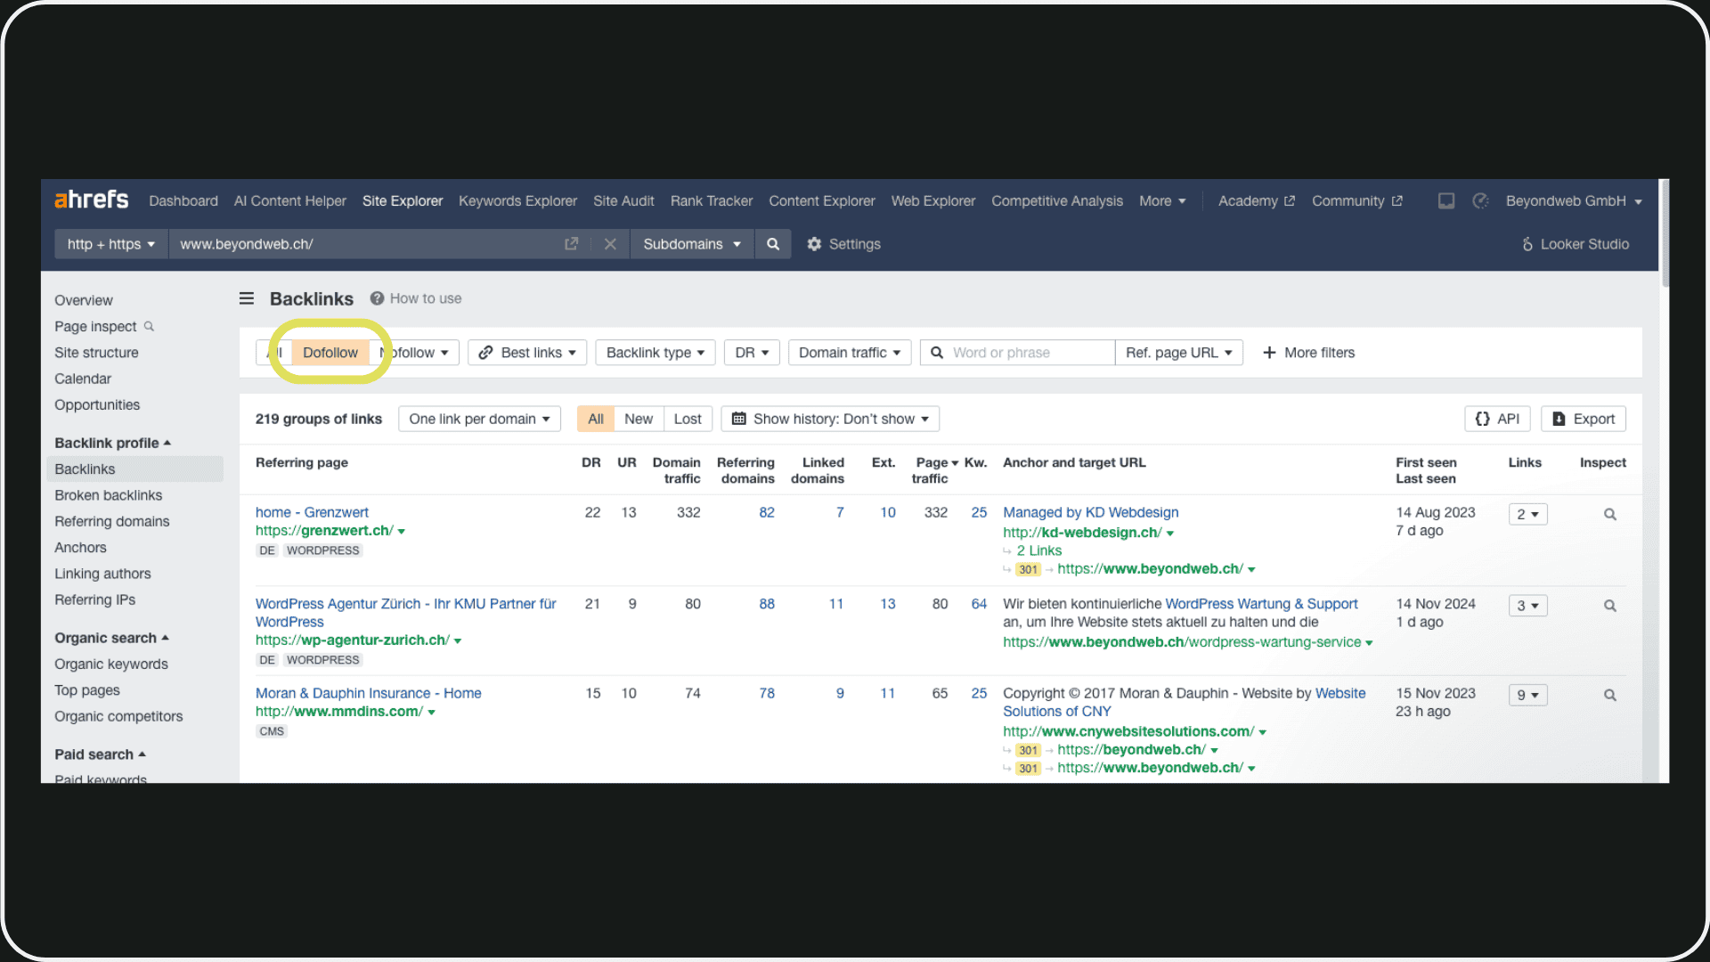The height and width of the screenshot is (962, 1710).
Task: Click the search magnifier button
Action: [x=773, y=244]
